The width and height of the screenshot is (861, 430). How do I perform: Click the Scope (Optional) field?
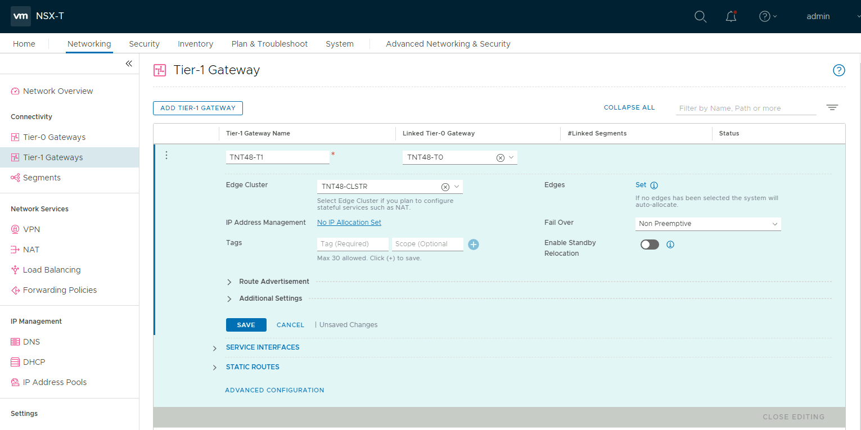click(x=427, y=244)
